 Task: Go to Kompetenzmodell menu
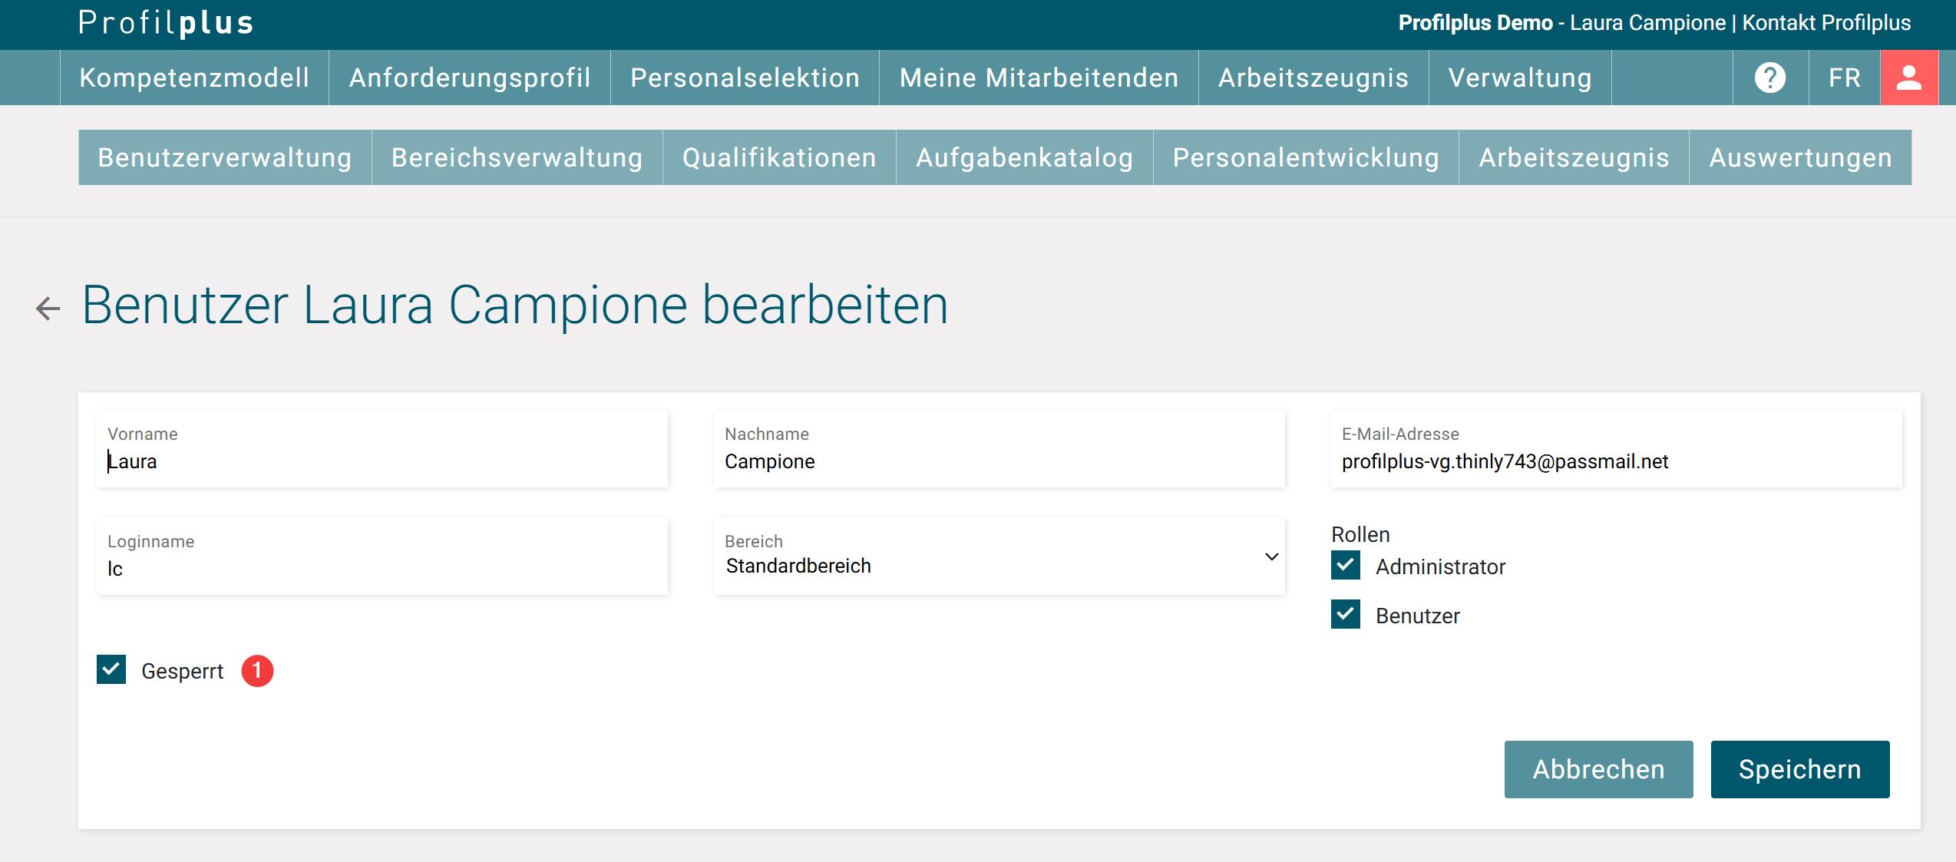[194, 78]
